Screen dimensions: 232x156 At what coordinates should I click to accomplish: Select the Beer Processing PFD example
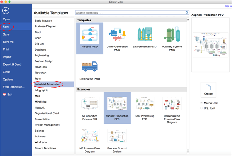coord(144,104)
